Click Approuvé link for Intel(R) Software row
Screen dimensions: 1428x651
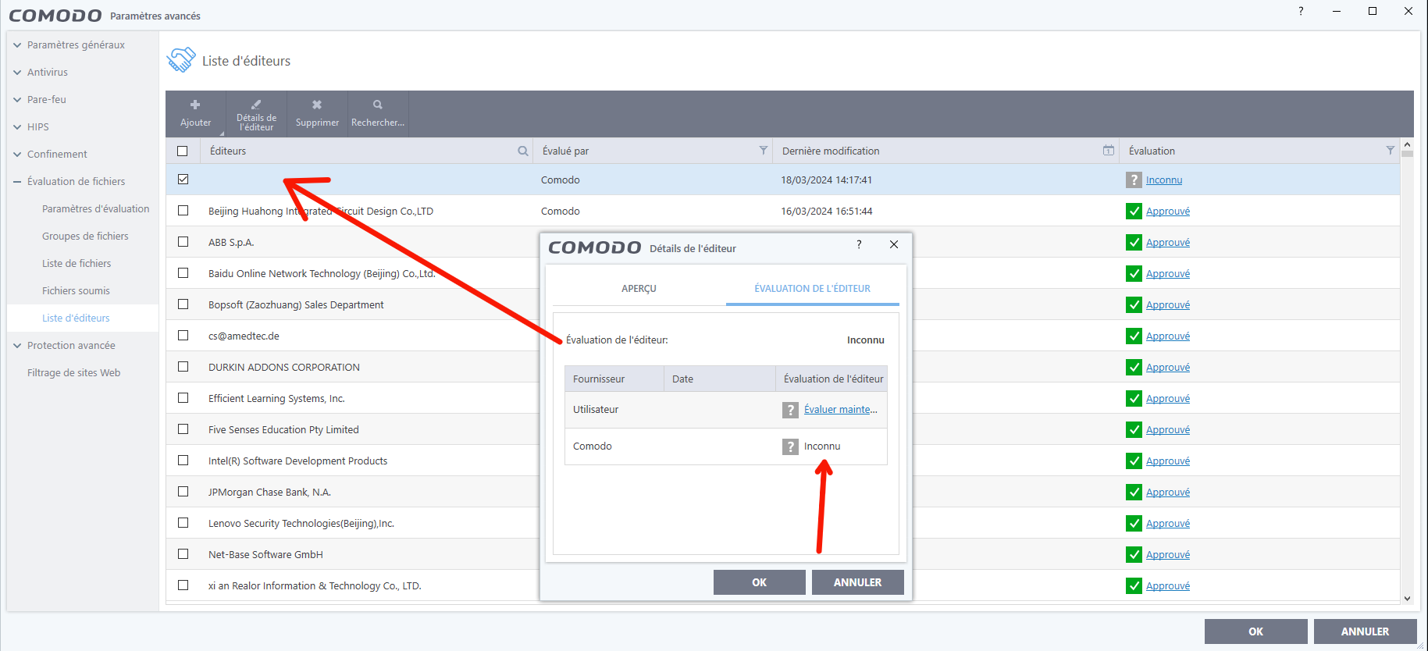tap(1168, 461)
